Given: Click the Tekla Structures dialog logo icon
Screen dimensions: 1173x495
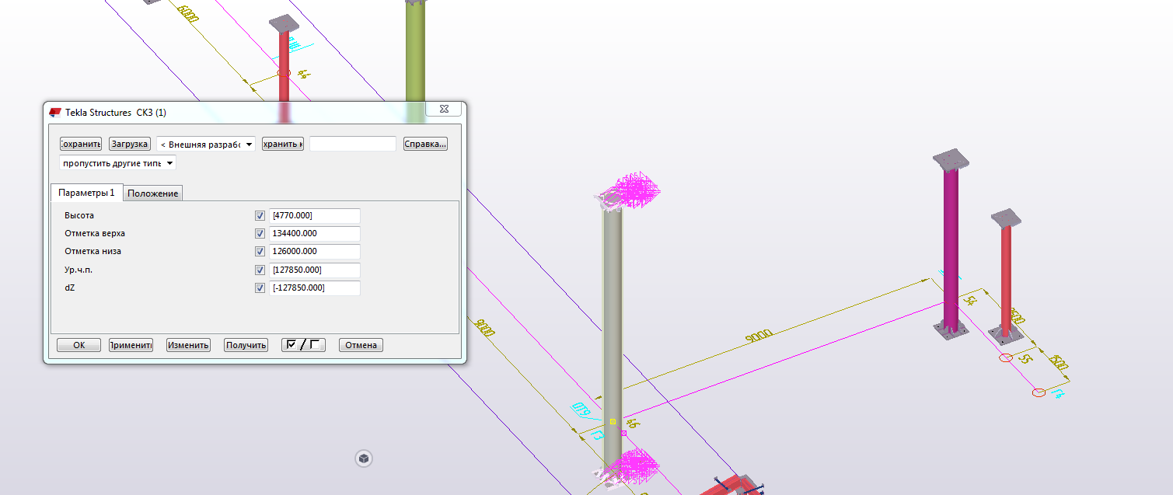Looking at the screenshot, I should (x=54, y=113).
